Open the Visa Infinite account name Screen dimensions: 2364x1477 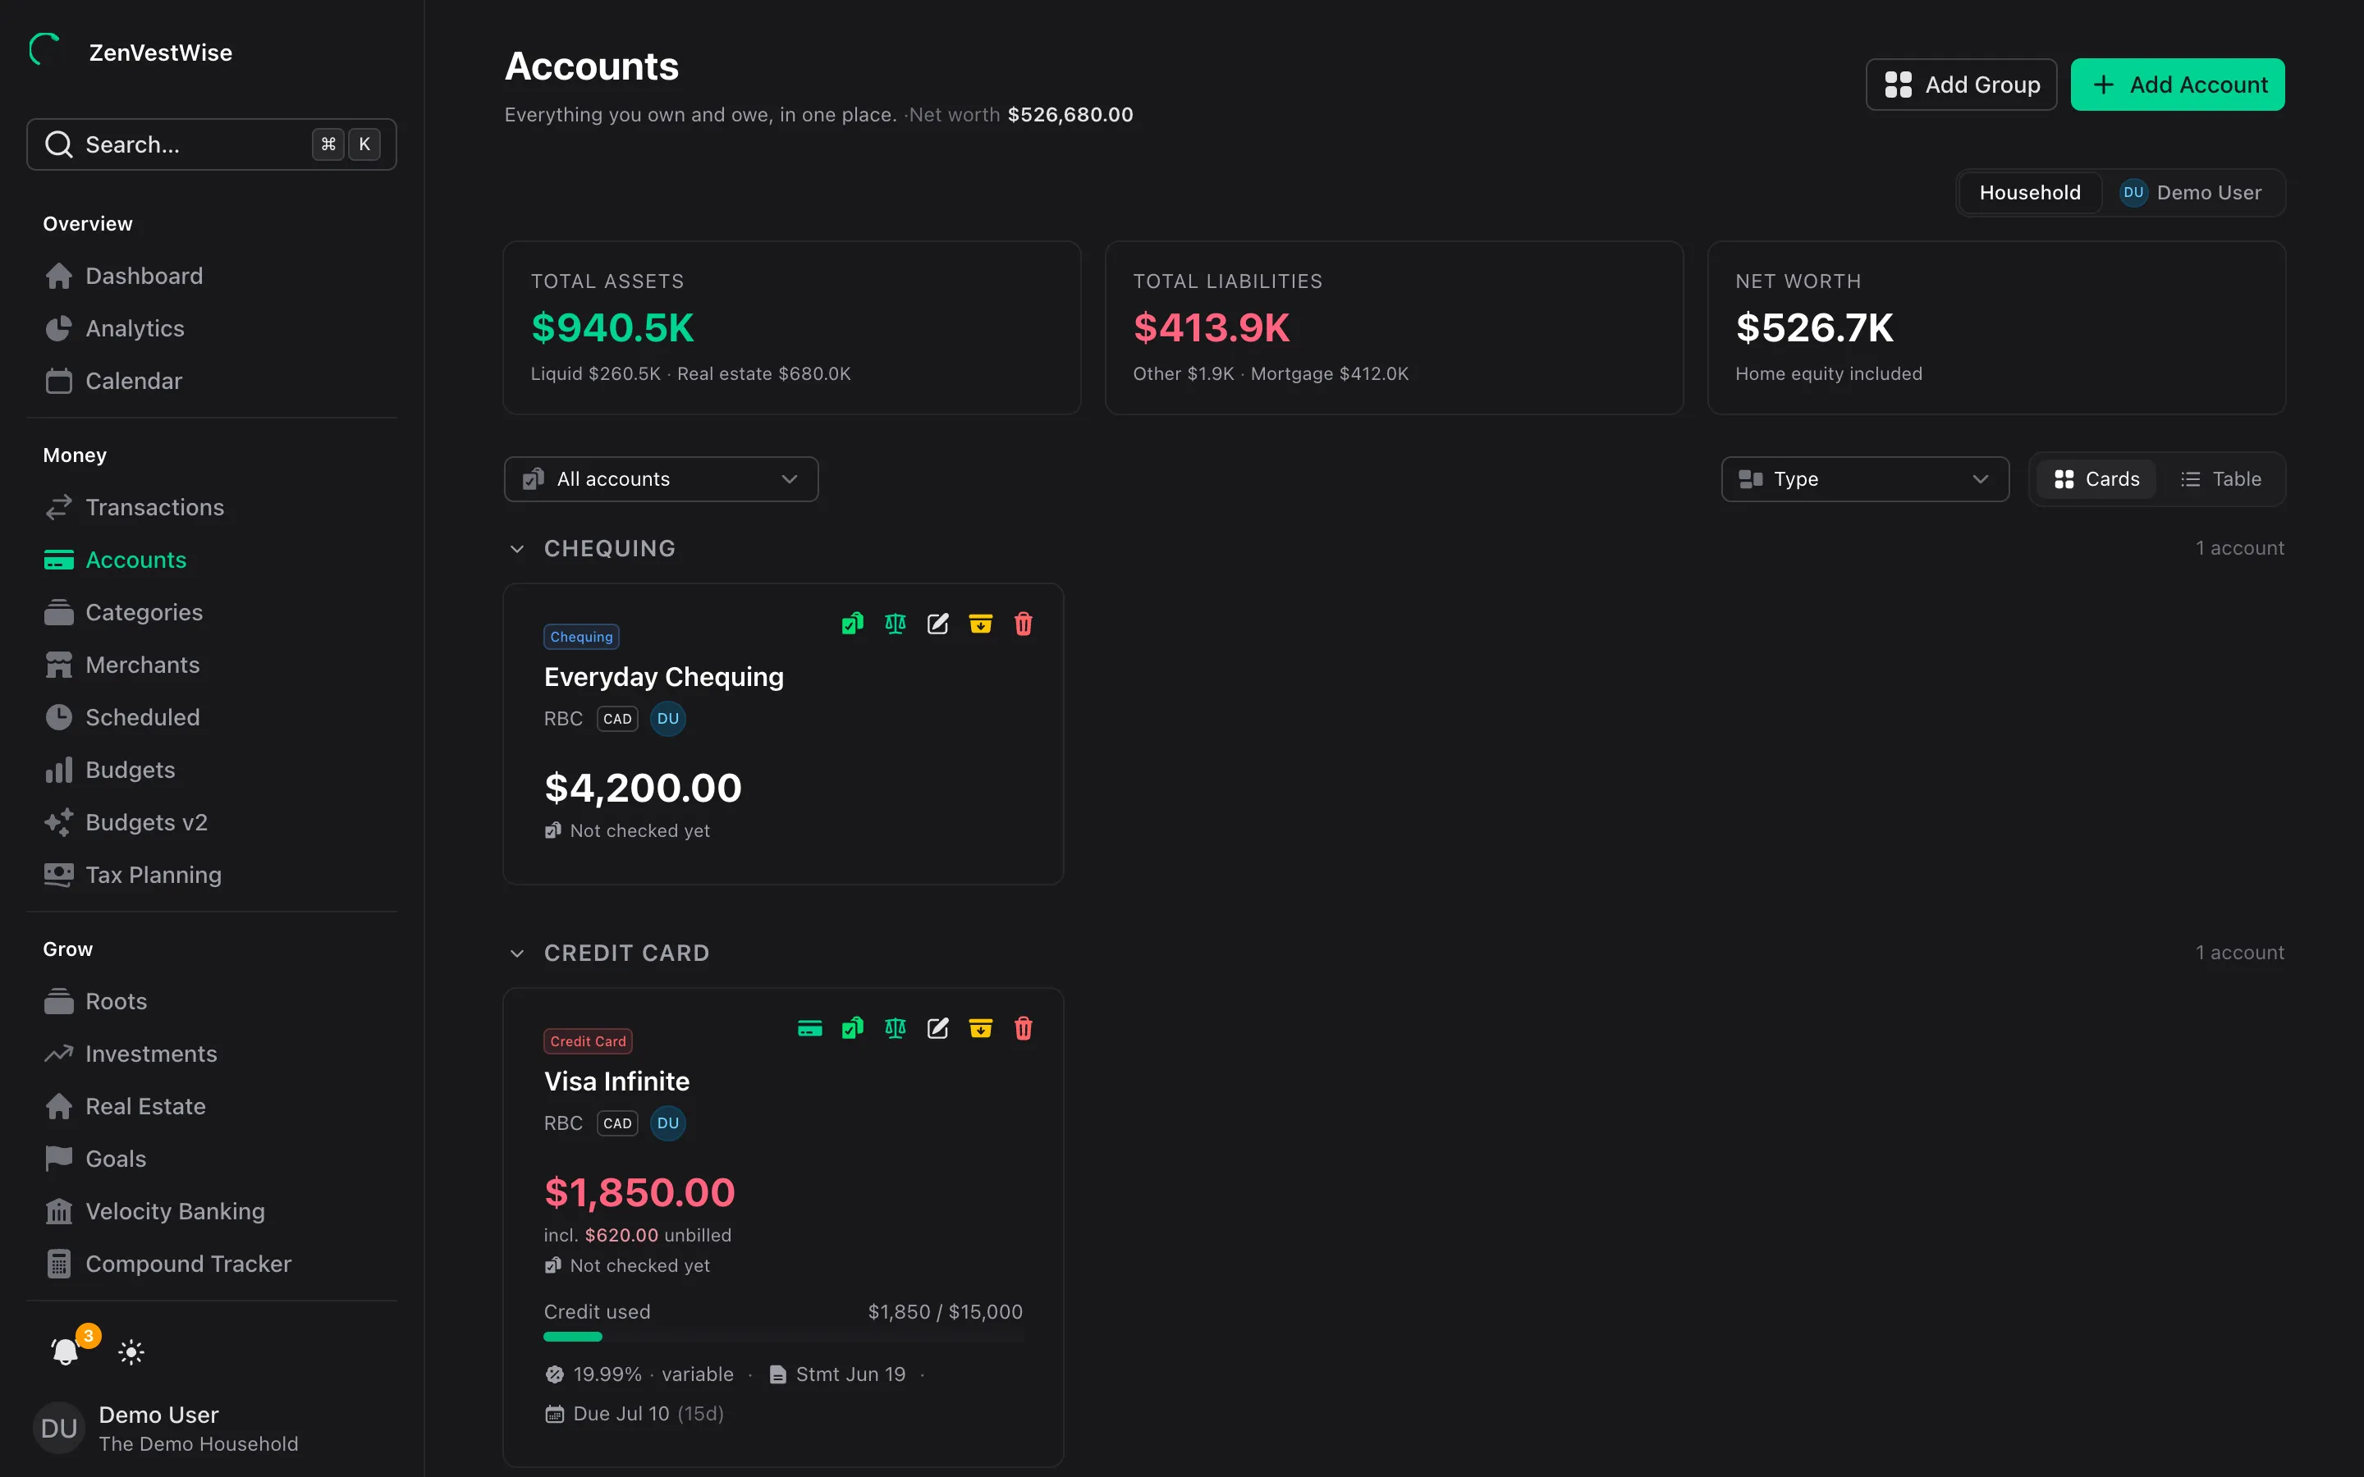[616, 1081]
